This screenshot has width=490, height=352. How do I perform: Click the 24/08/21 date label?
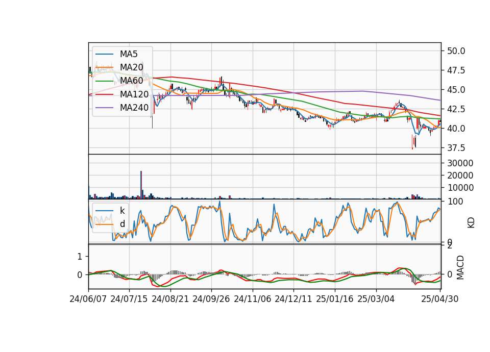click(170, 299)
